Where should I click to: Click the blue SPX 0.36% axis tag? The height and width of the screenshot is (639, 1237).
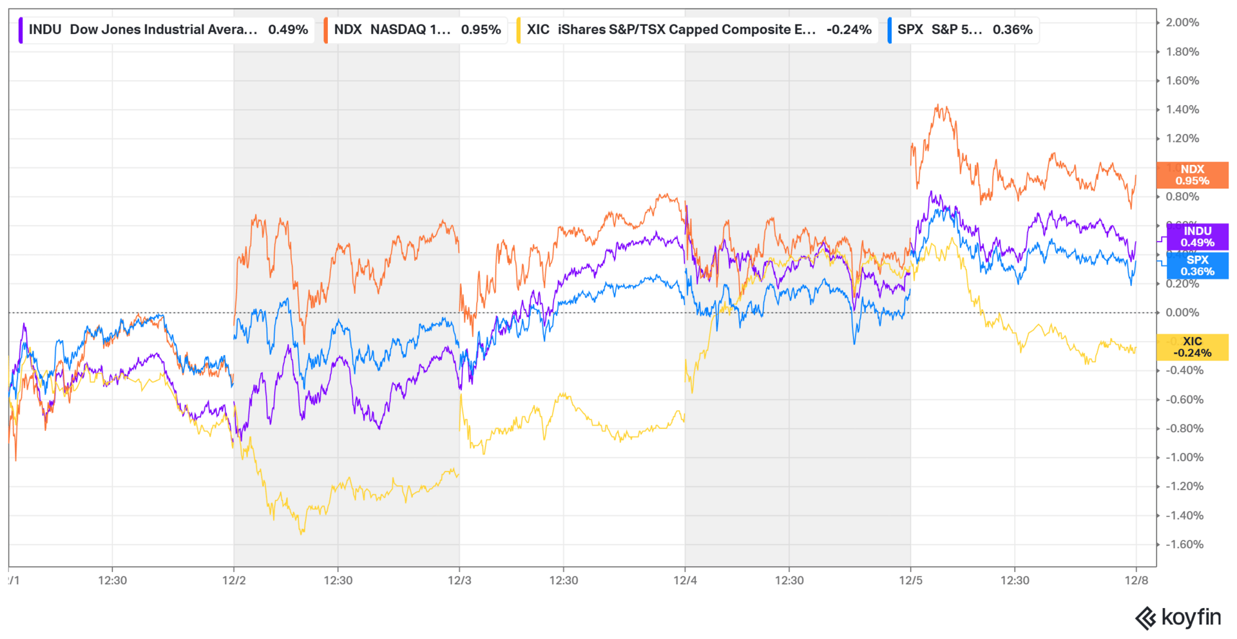pyautogui.click(x=1198, y=265)
